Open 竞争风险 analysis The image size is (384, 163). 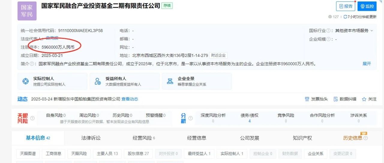[x=286, y=118]
